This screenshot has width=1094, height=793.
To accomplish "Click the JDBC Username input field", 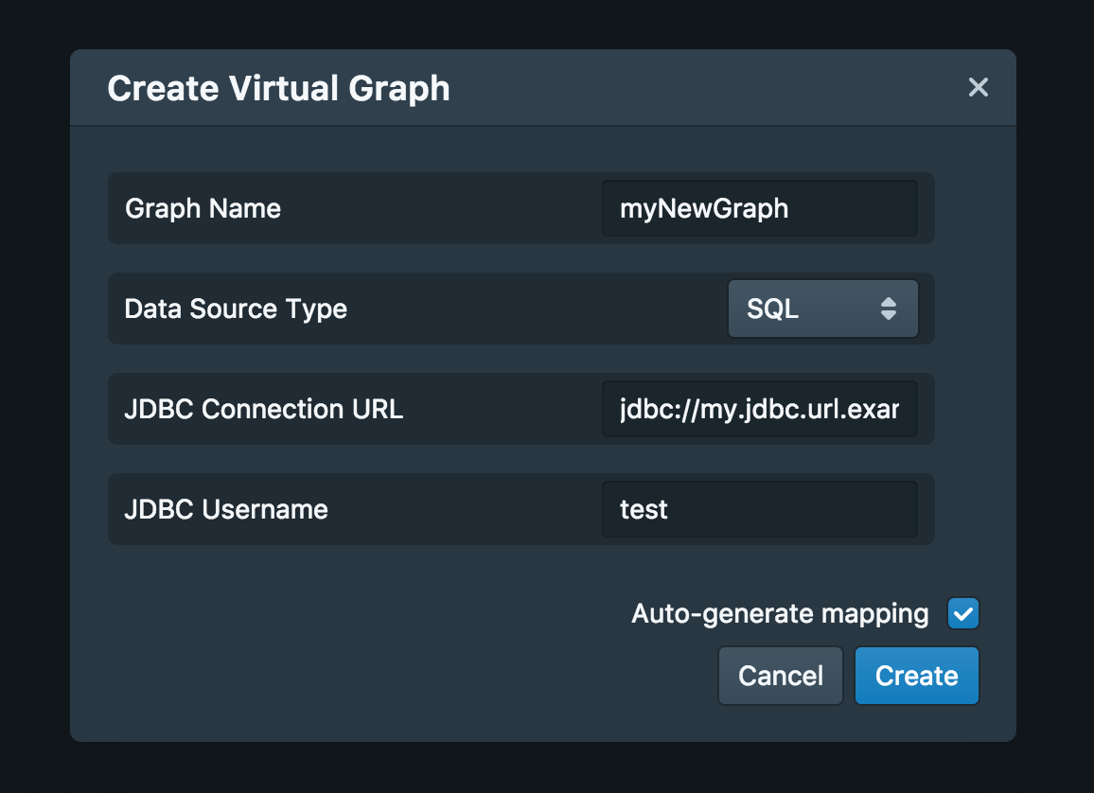I will click(759, 509).
